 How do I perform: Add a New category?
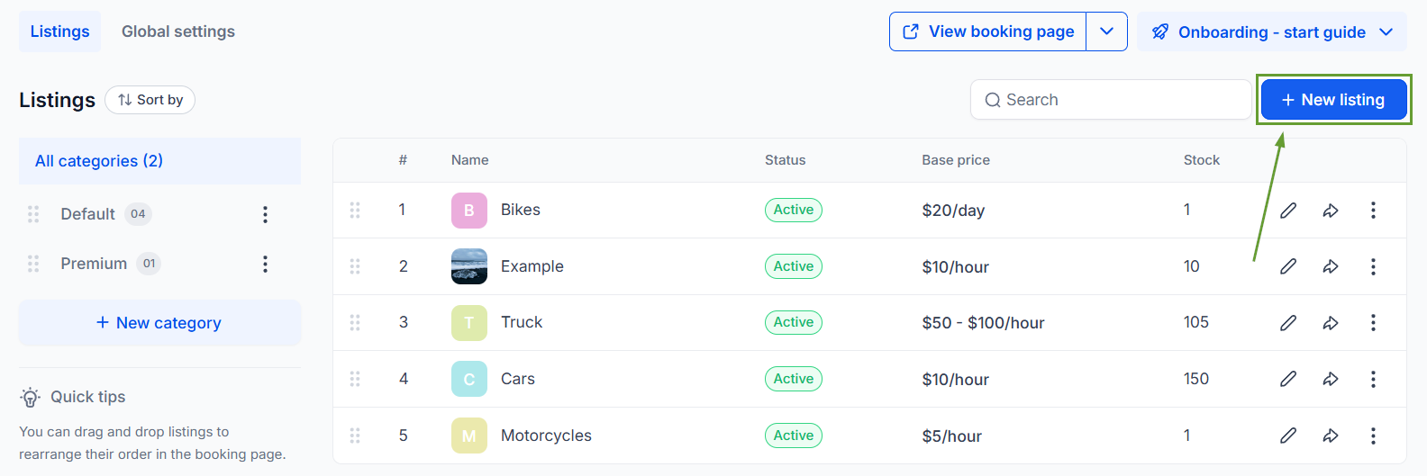(x=159, y=323)
